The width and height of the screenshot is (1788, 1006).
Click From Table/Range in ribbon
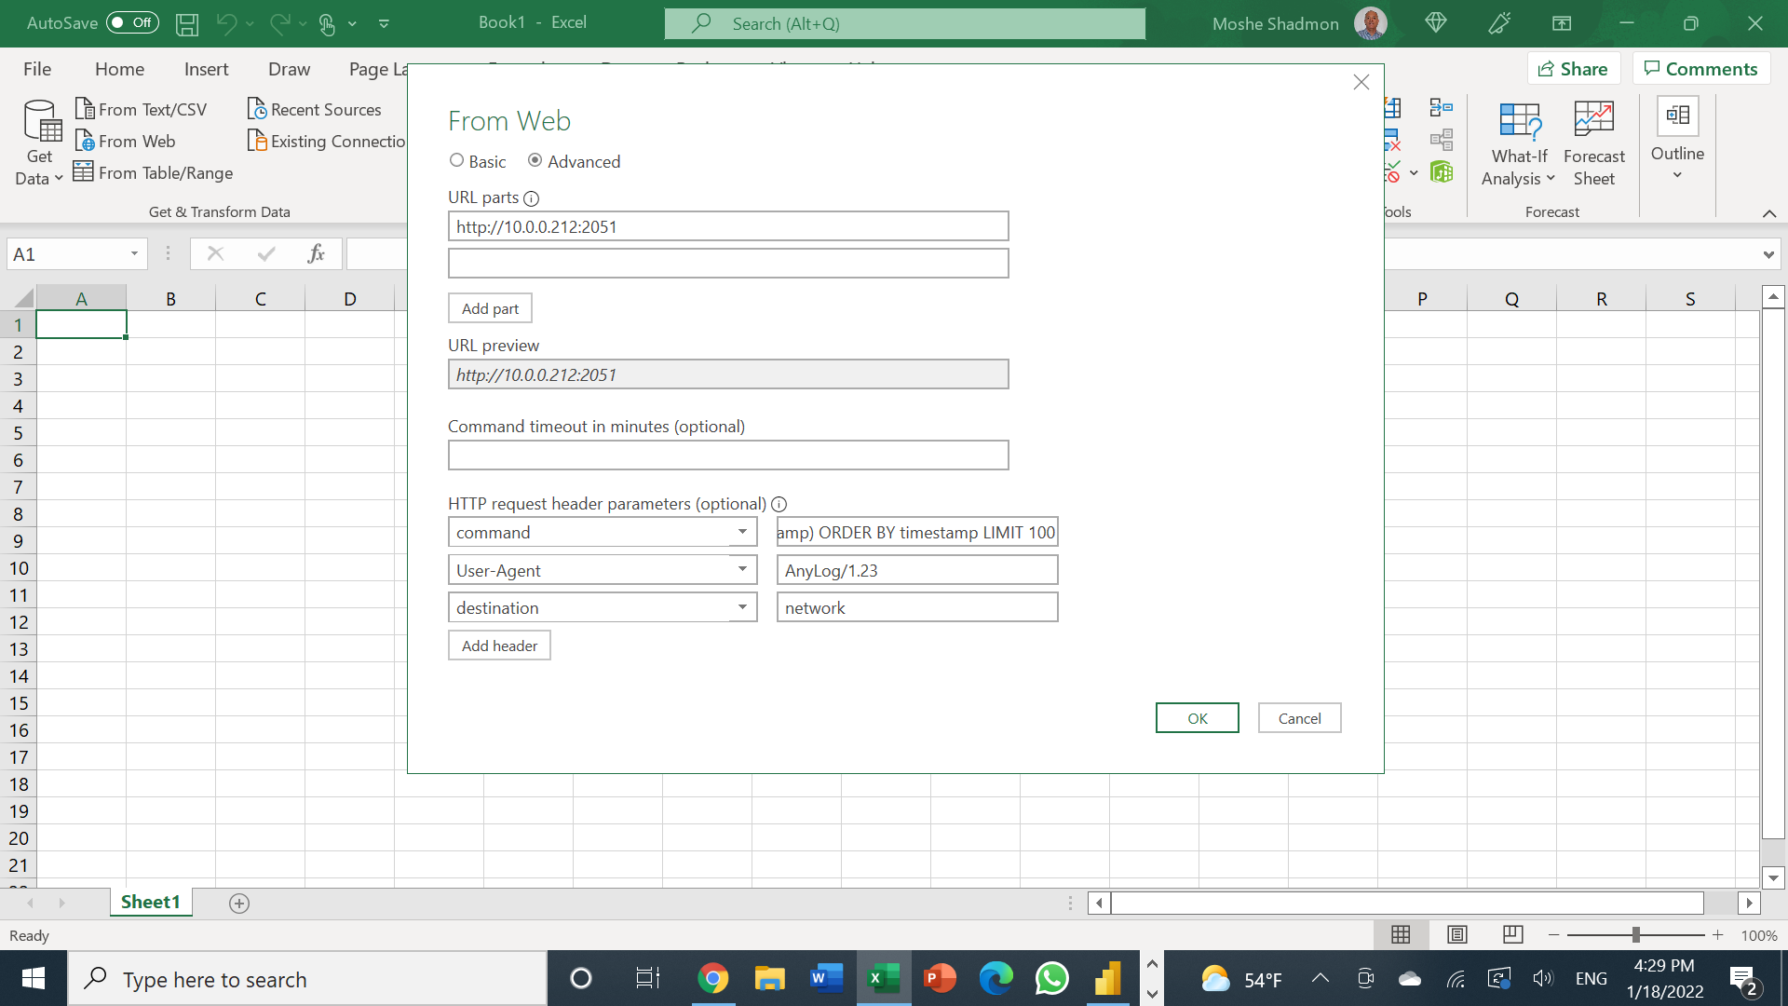coord(154,172)
